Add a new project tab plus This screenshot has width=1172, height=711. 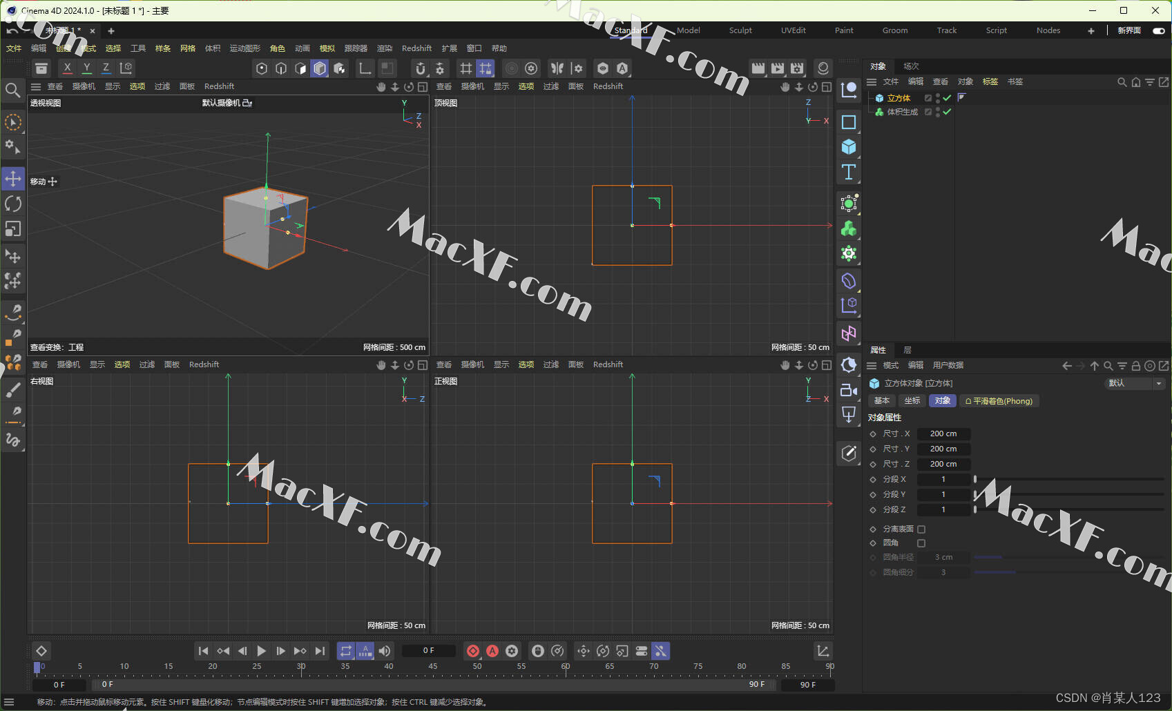click(x=111, y=31)
